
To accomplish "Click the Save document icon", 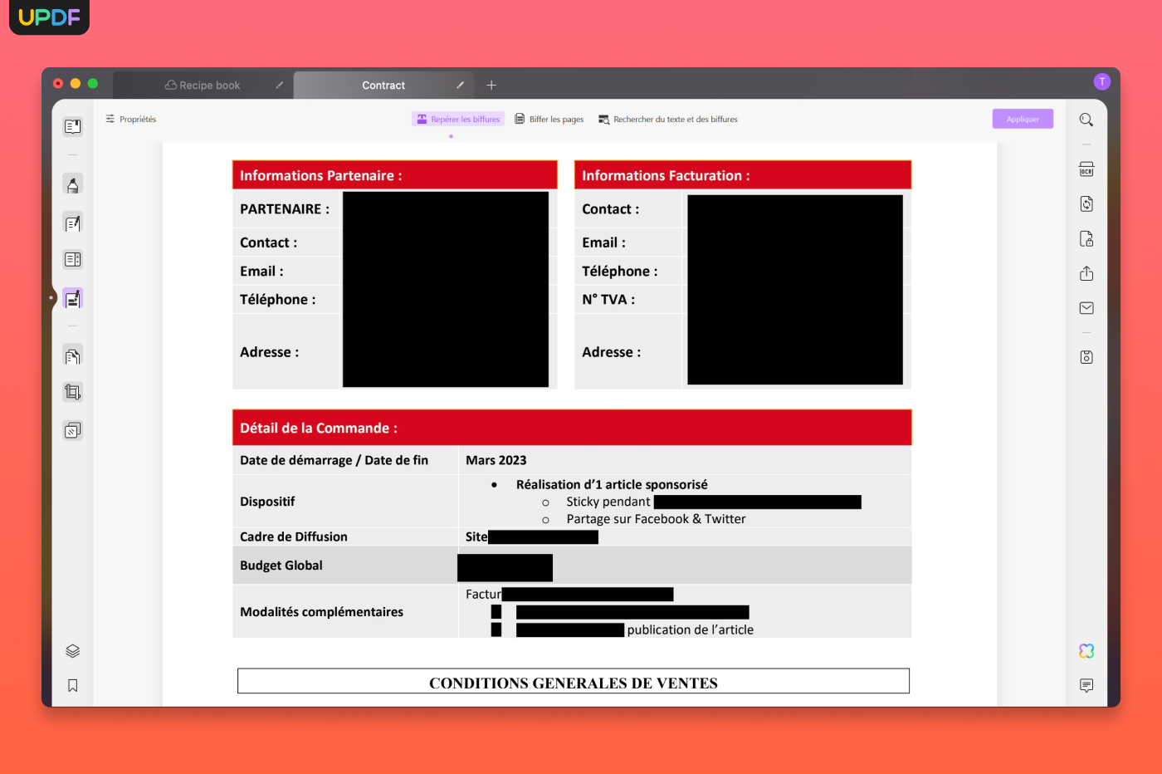I will [1086, 357].
